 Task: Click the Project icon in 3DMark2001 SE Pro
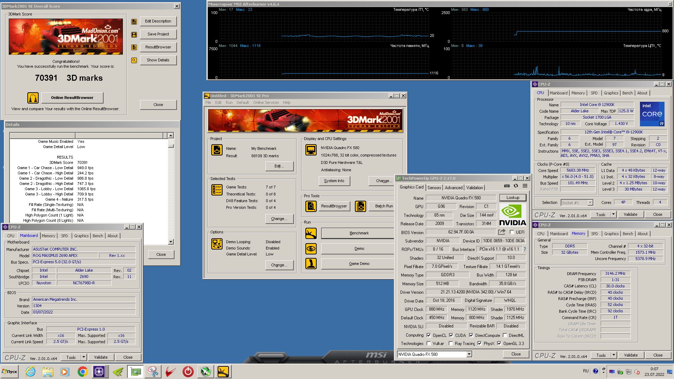pyautogui.click(x=217, y=150)
